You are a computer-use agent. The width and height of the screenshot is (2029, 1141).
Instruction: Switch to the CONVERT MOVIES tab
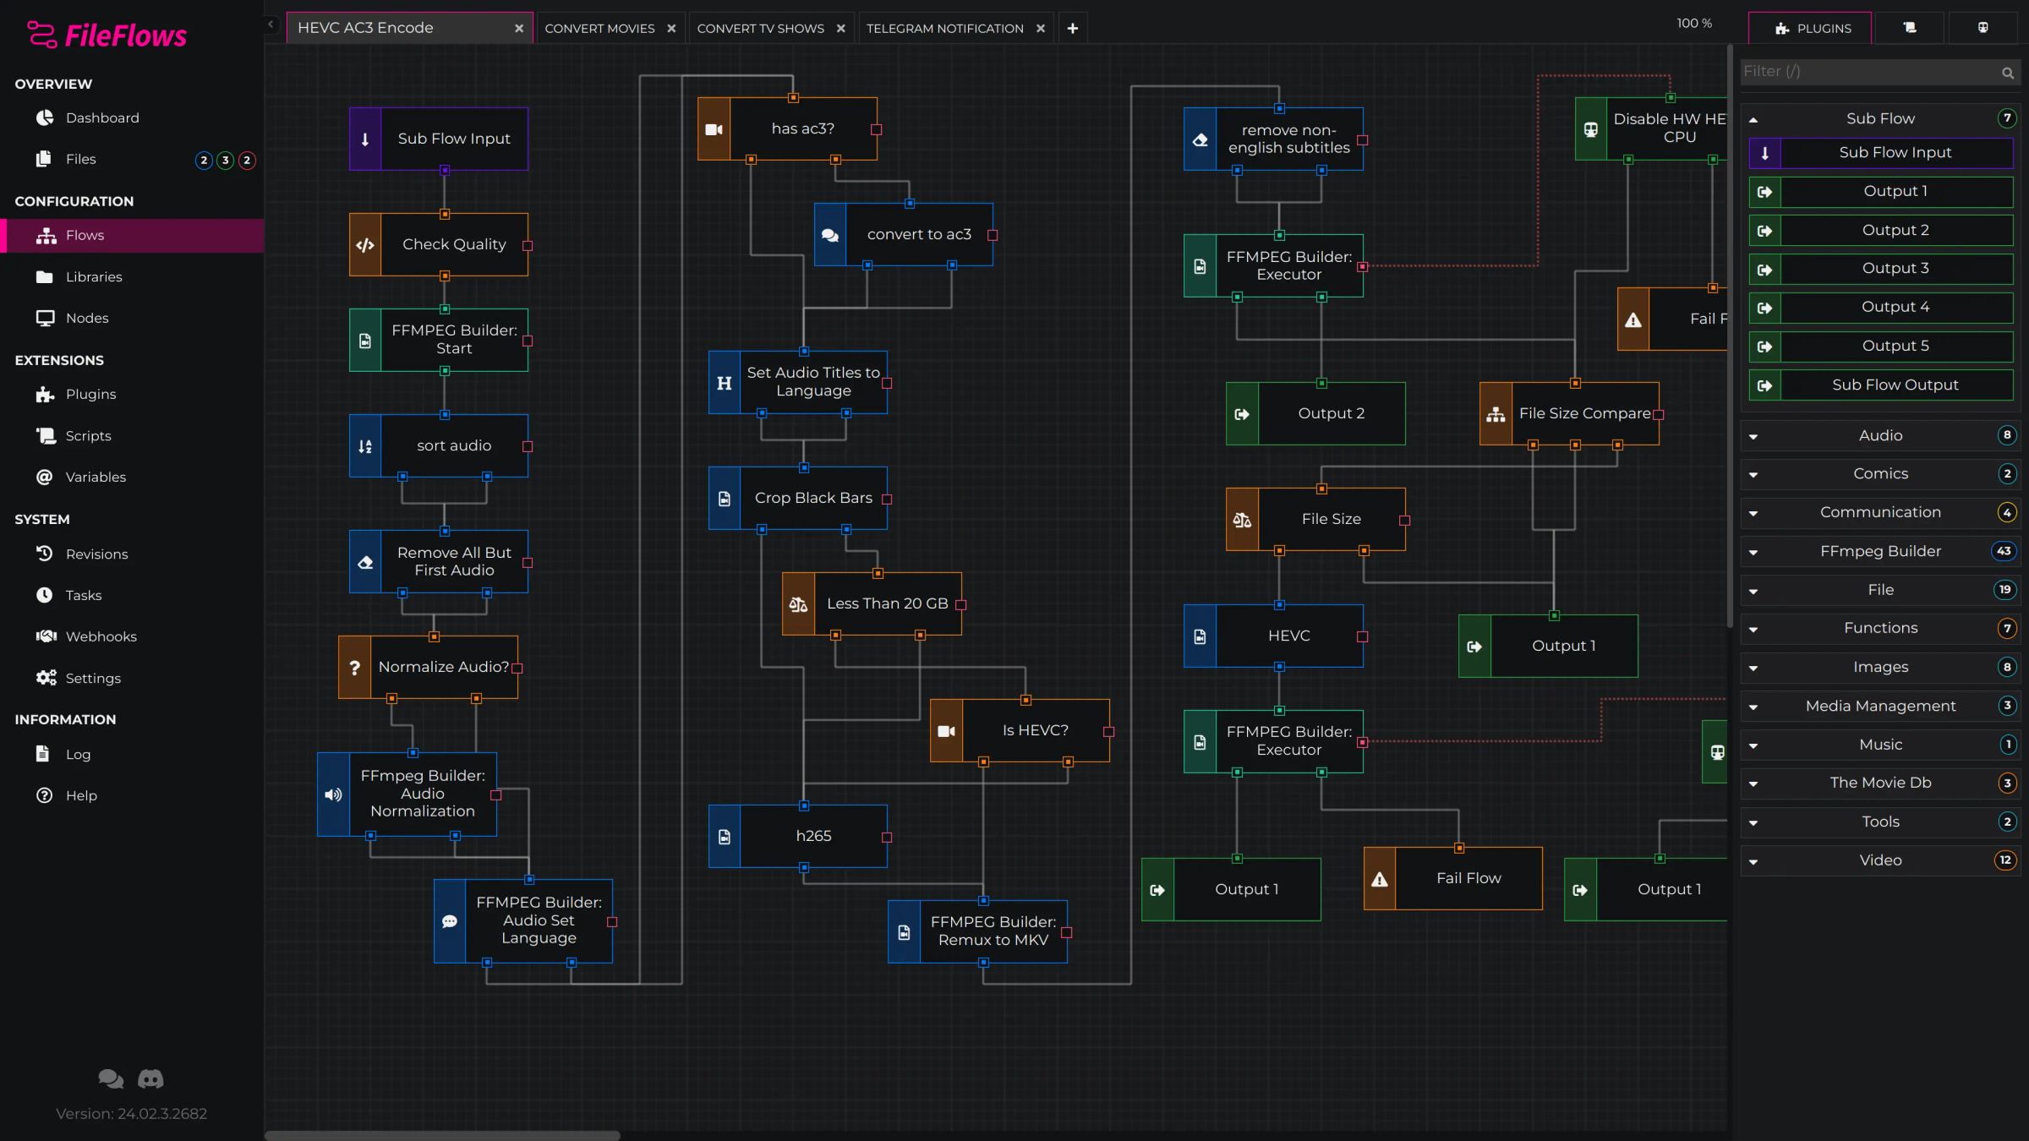click(600, 28)
